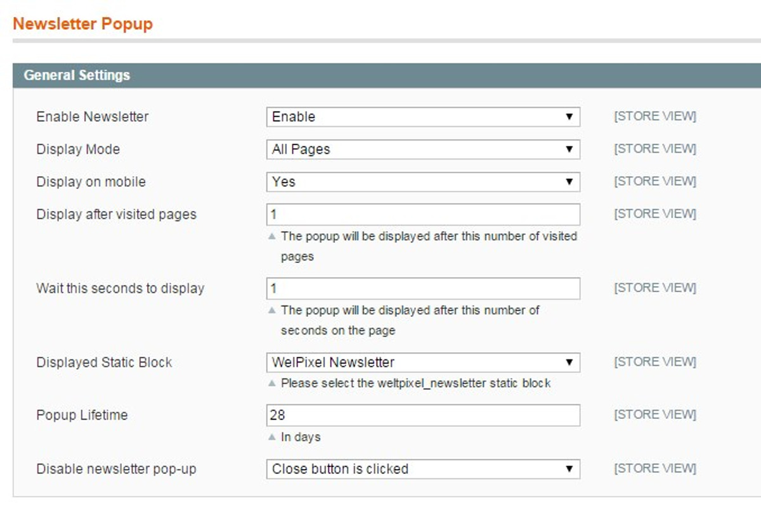761x507 pixels.
Task: Open the Disable newsletter pop-up dropdown
Action: click(423, 469)
